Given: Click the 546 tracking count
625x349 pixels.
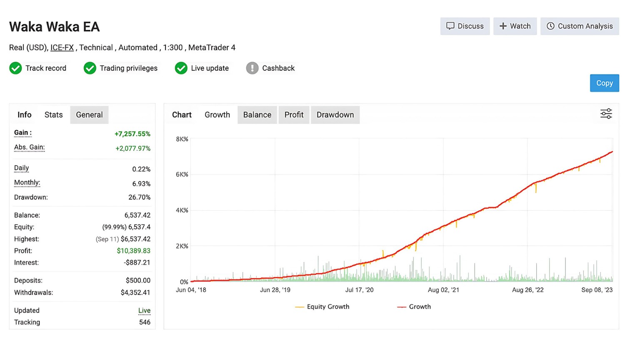Looking at the screenshot, I should 145,322.
